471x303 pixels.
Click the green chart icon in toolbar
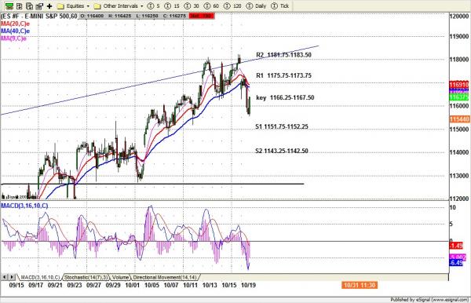point(9,6)
